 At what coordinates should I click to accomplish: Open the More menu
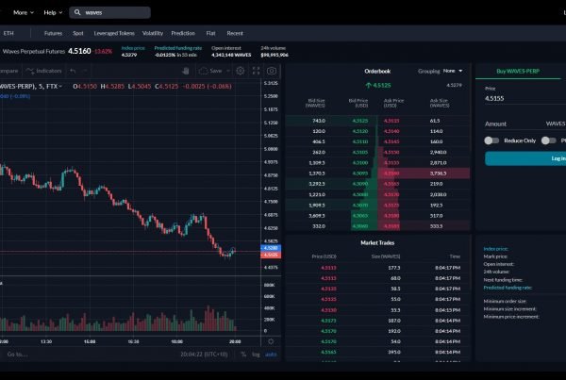(24, 12)
